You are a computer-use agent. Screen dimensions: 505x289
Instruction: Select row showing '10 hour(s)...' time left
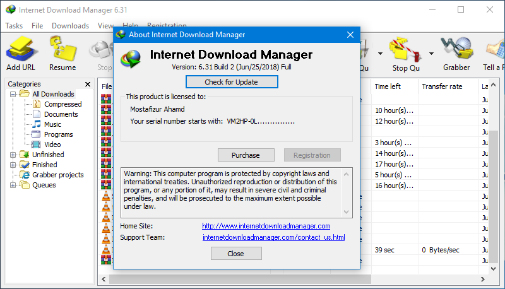coord(394,110)
